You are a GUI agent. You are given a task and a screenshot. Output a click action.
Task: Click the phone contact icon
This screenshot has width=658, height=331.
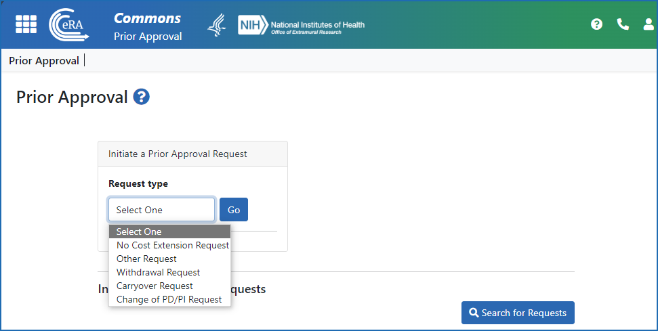(x=623, y=24)
